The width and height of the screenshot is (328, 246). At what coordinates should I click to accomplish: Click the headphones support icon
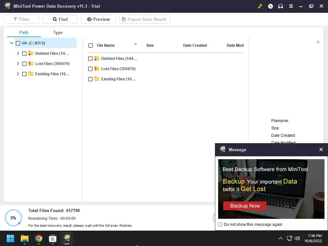(x=281, y=6)
